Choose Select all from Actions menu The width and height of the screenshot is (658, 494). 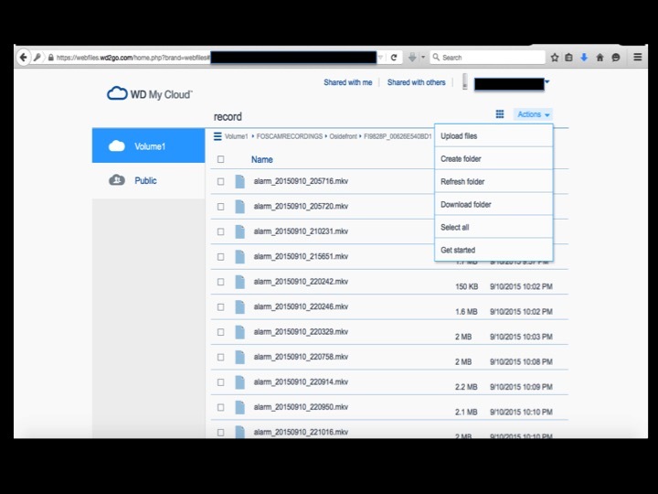point(493,227)
